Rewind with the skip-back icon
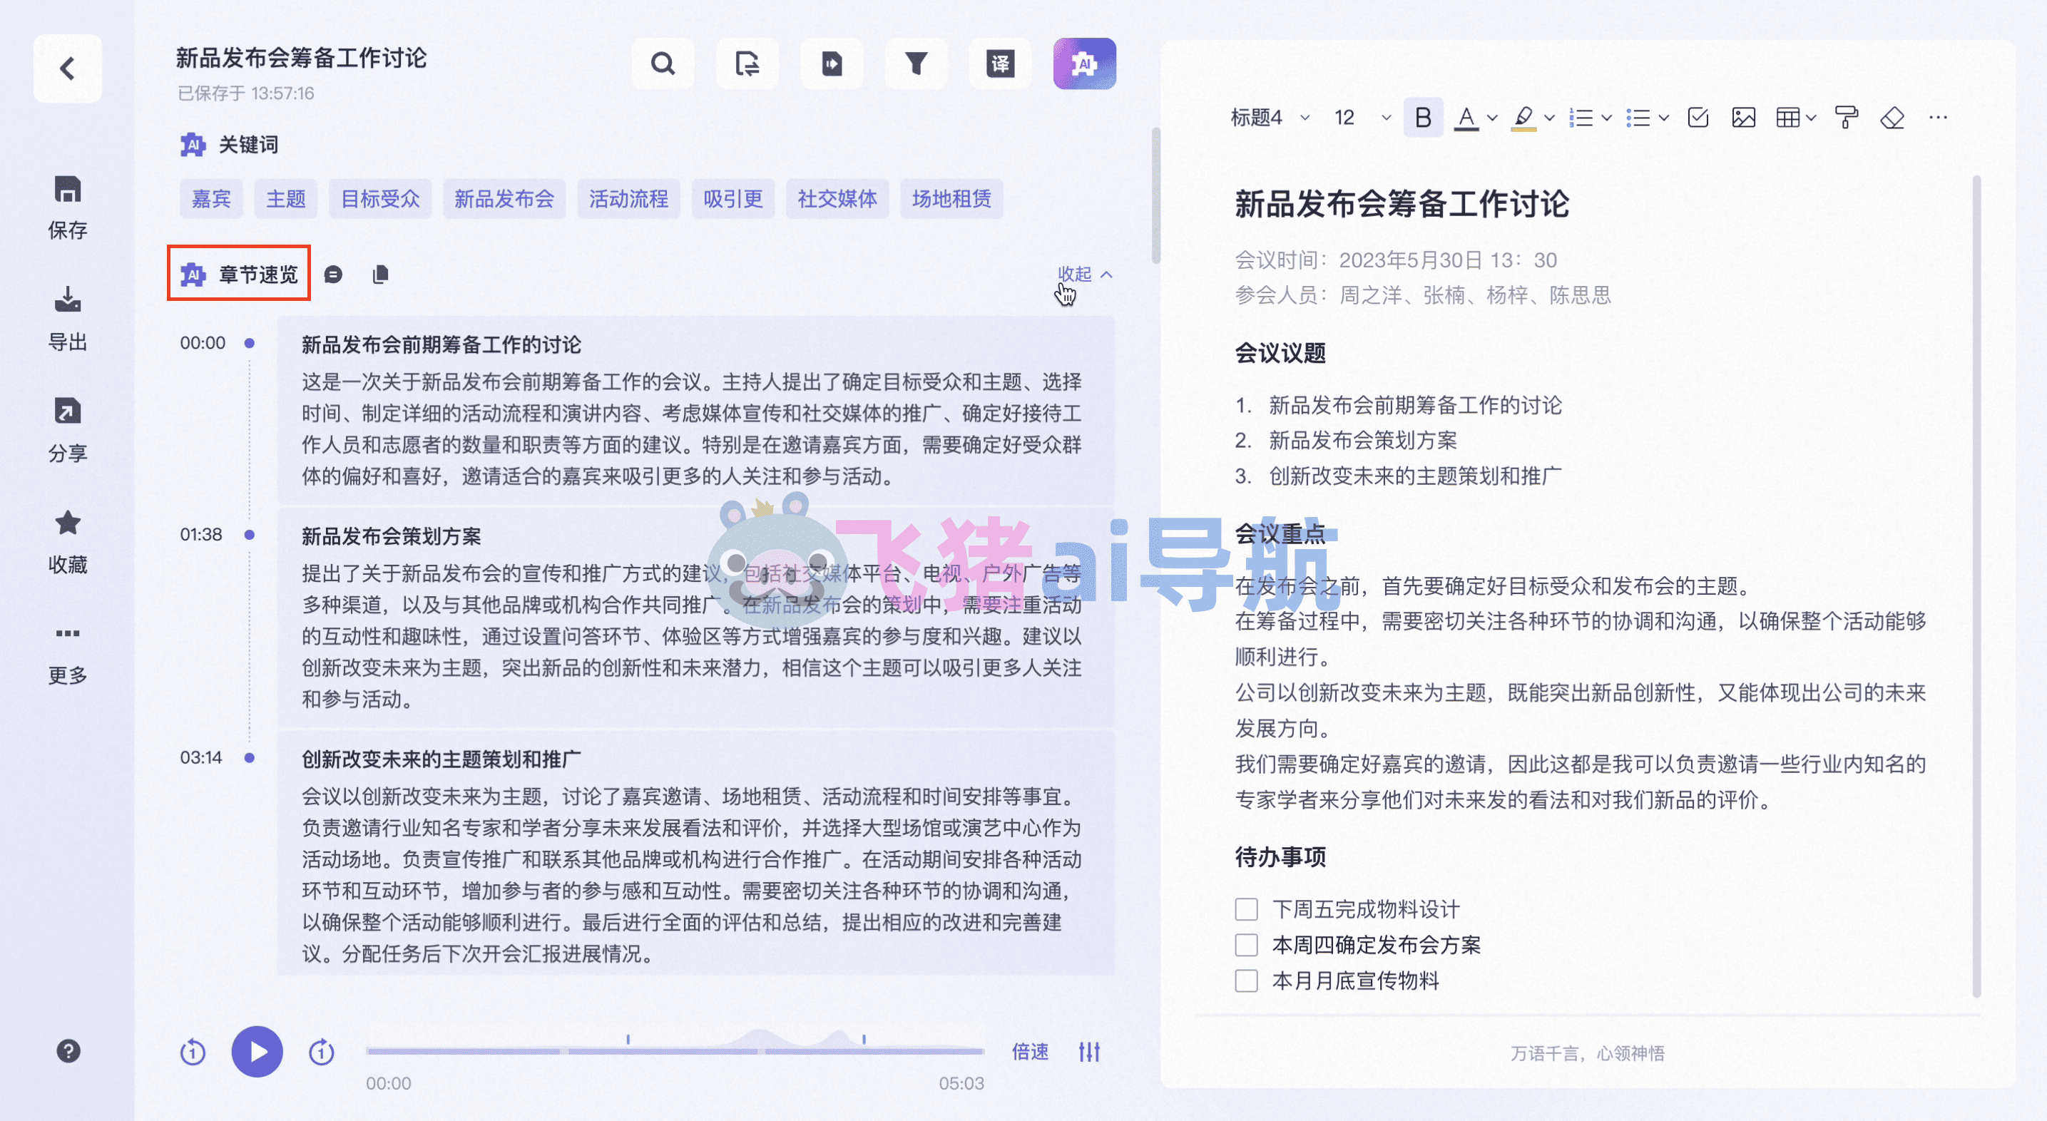The width and height of the screenshot is (2047, 1121). [193, 1052]
